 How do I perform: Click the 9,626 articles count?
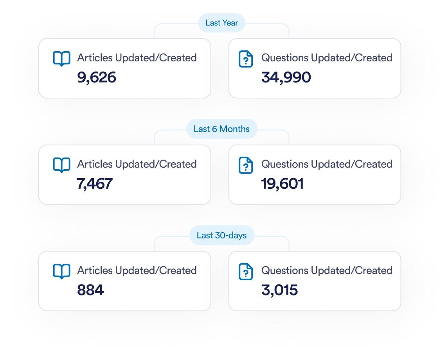(97, 77)
